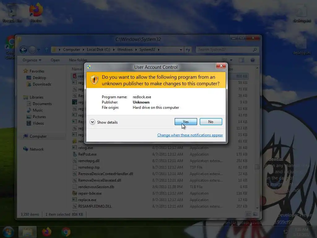Click the Refresh button beside address bar
This screenshot has width=317, height=238.
click(x=188, y=50)
